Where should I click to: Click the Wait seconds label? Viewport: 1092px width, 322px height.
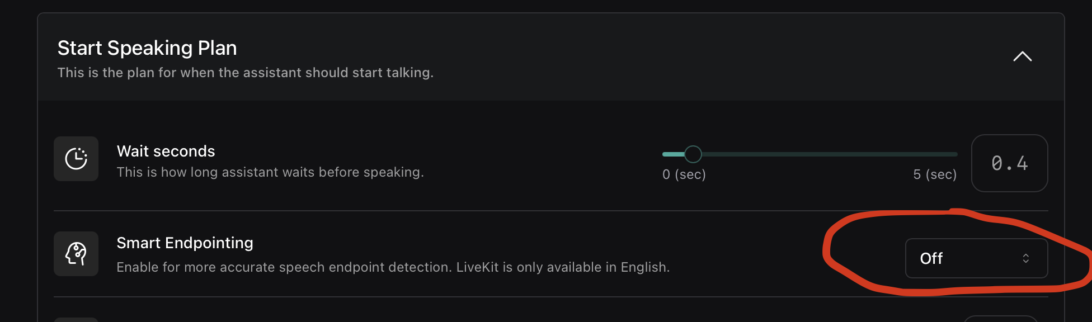(166, 151)
